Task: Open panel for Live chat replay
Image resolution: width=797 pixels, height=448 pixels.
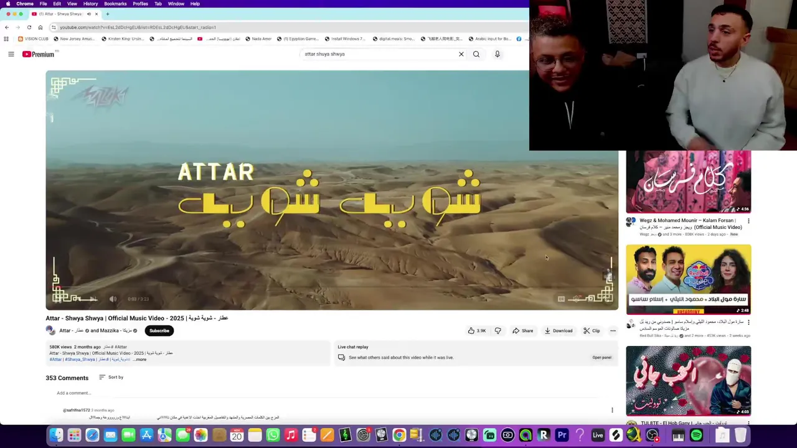Action: [601, 358]
